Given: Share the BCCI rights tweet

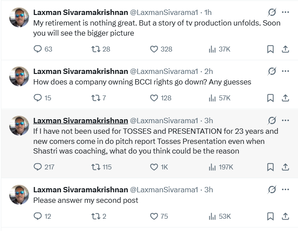Looking at the screenshot, I should click(285, 98).
